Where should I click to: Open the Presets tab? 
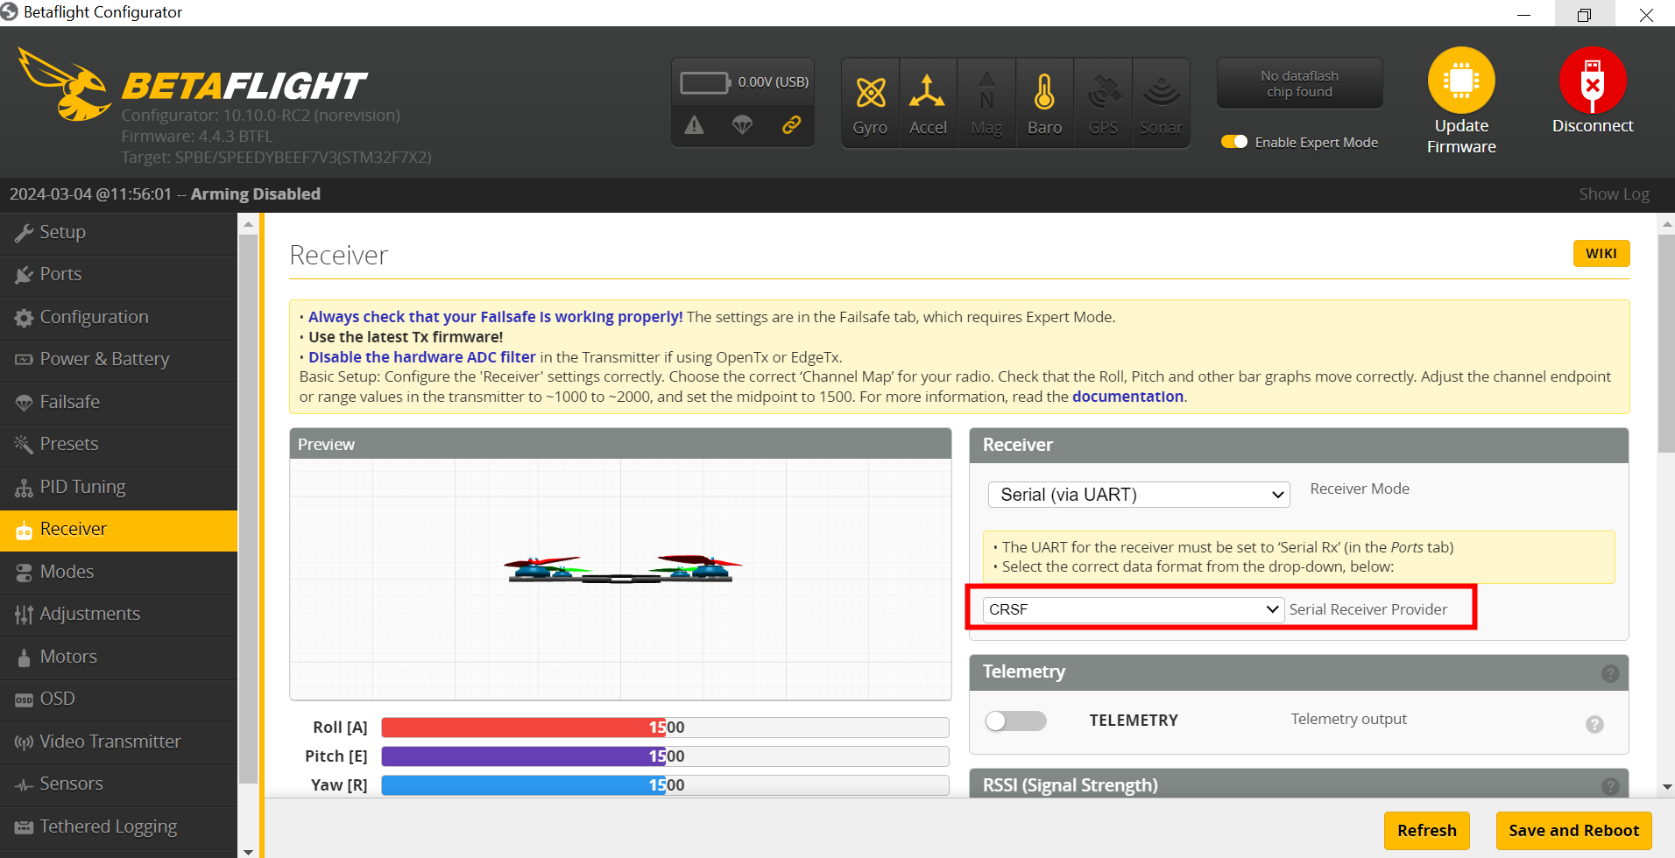point(118,445)
